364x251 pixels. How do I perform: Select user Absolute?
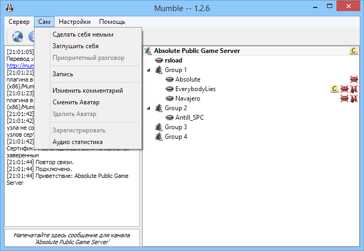pyautogui.click(x=188, y=79)
